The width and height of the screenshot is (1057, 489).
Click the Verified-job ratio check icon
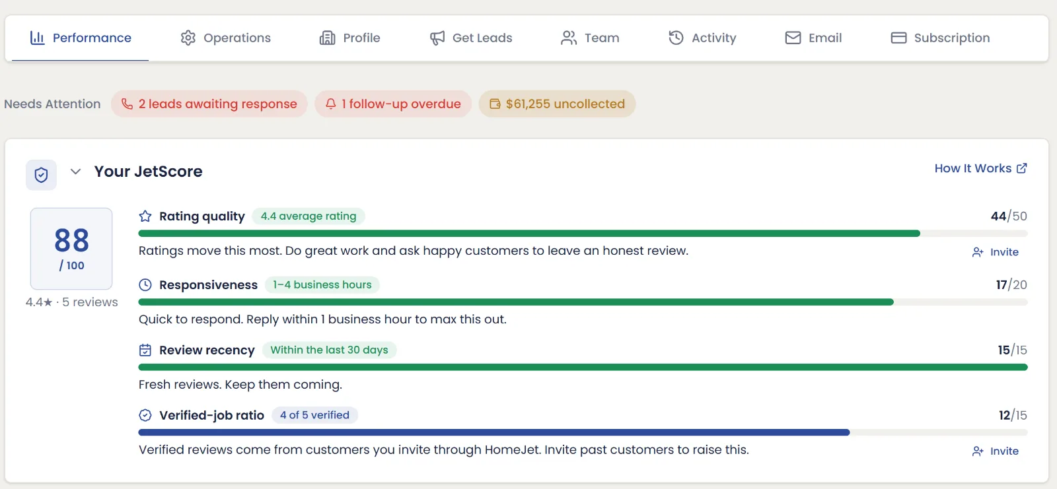click(x=145, y=415)
